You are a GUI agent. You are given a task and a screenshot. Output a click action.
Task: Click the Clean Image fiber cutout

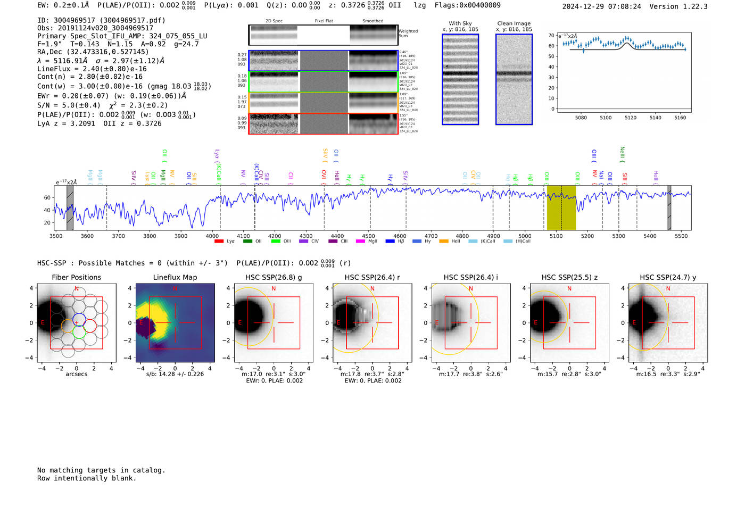pos(514,79)
